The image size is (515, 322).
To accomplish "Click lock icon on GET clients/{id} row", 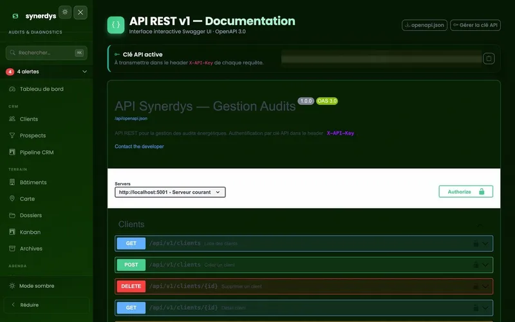I will coord(476,308).
